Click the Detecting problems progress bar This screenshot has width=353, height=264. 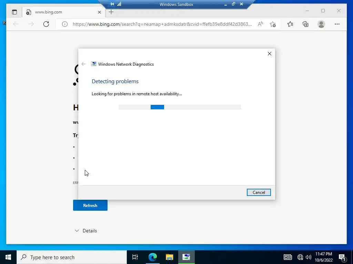click(x=180, y=107)
